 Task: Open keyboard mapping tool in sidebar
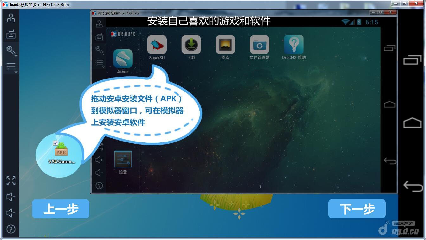click(x=11, y=34)
